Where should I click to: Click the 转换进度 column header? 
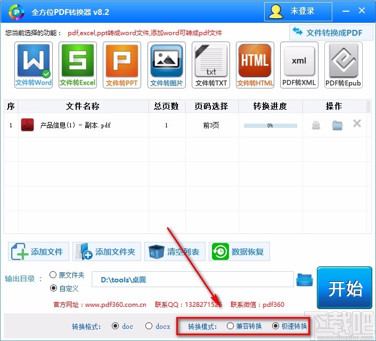tap(271, 106)
